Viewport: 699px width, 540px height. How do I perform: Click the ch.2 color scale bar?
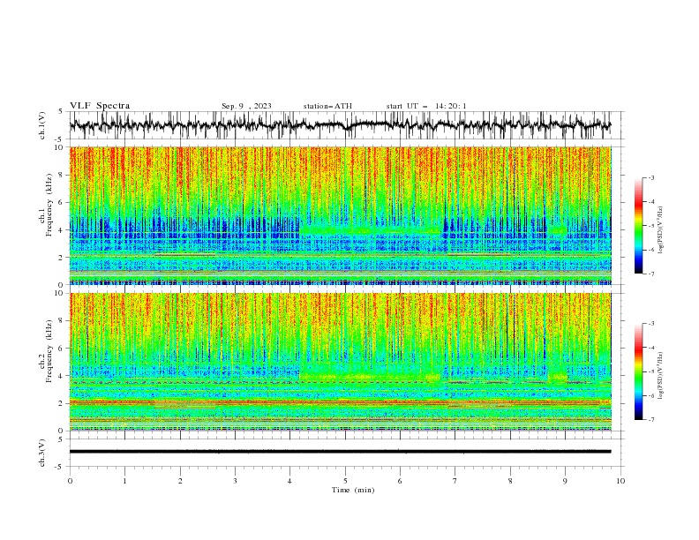(x=638, y=371)
